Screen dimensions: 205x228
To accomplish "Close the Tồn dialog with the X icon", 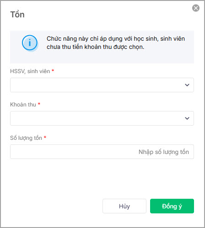I will pyautogui.click(x=196, y=8).
